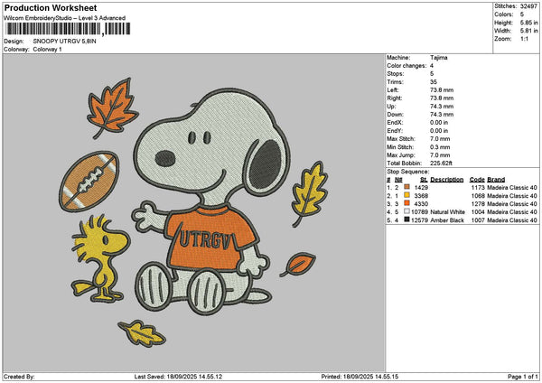Image resolution: width=542 pixels, height=383 pixels.
Task: Click the 'Code' column header
Action: pyautogui.click(x=477, y=180)
